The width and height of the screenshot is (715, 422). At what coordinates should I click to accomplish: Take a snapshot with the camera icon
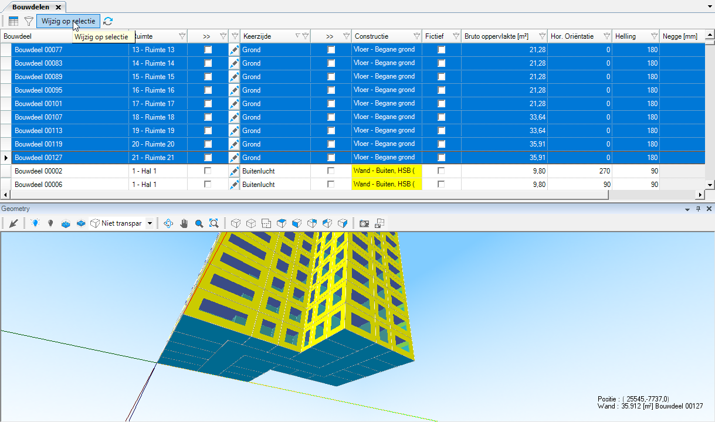[x=364, y=223]
